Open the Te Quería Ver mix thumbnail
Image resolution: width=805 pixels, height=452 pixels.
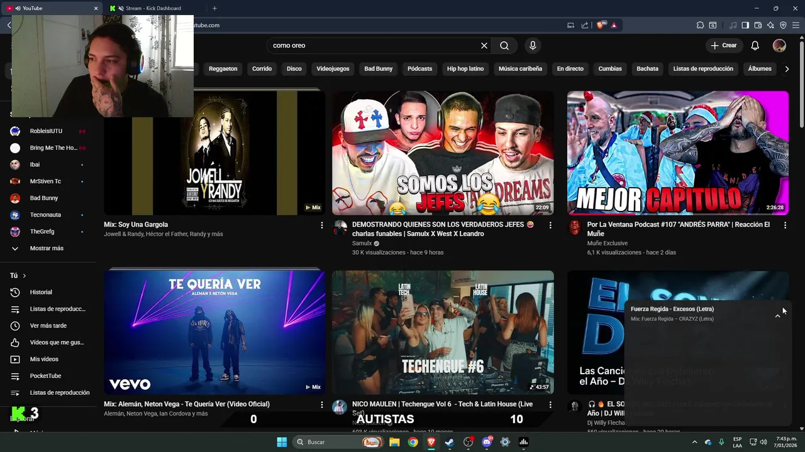(214, 333)
